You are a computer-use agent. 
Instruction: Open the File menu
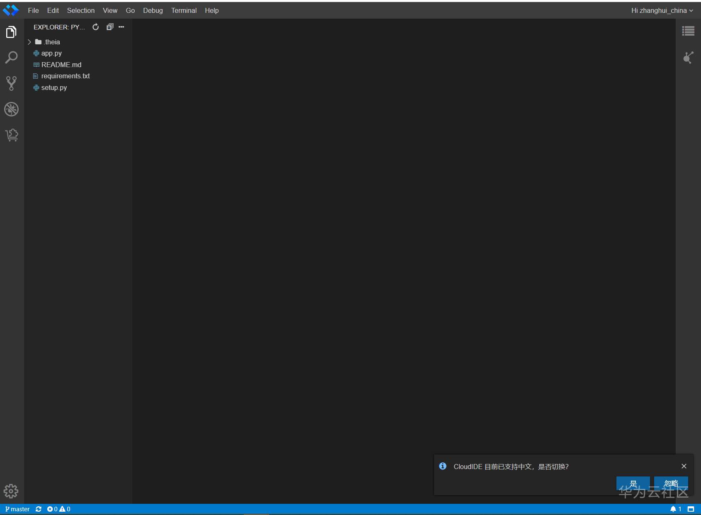[x=34, y=10]
